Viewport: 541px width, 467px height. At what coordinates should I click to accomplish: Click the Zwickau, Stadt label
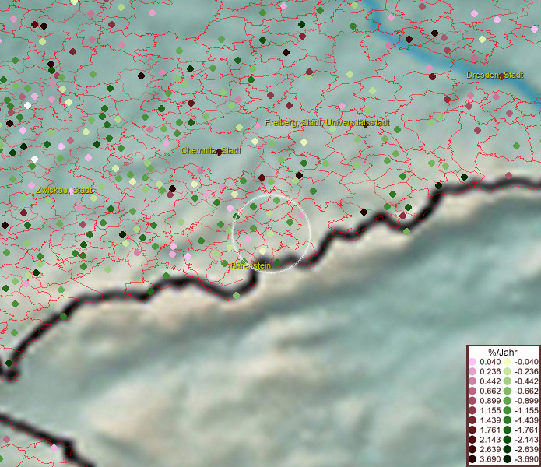pyautogui.click(x=64, y=190)
